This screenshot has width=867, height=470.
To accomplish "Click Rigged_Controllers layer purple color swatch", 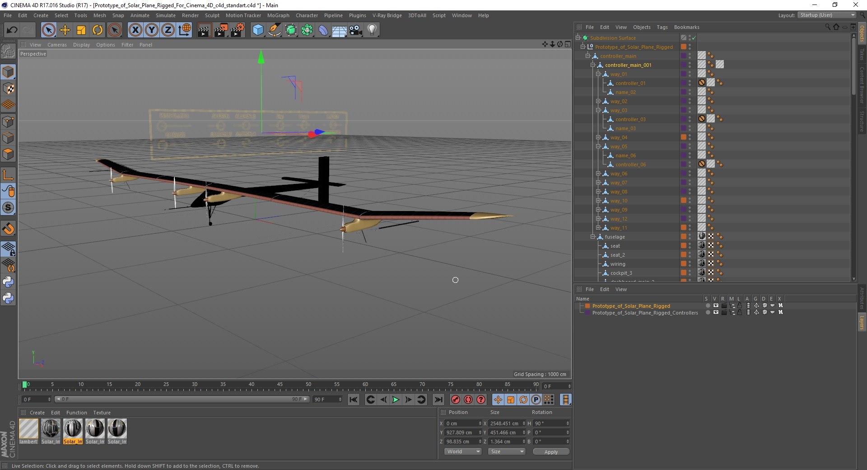I will coord(587,312).
